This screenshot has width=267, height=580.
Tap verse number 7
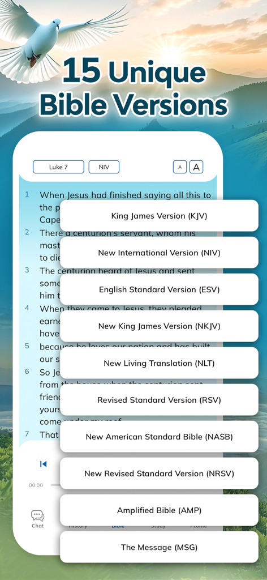click(27, 433)
